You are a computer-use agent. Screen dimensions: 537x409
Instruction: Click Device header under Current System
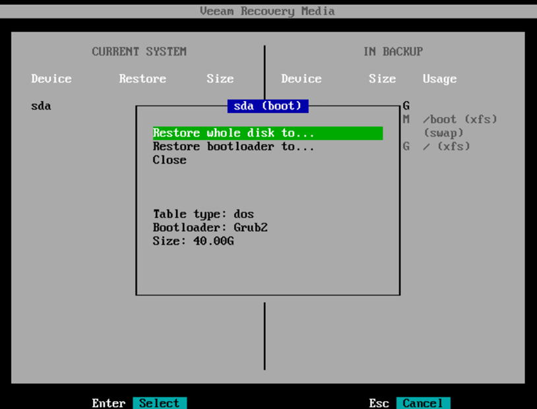51,79
